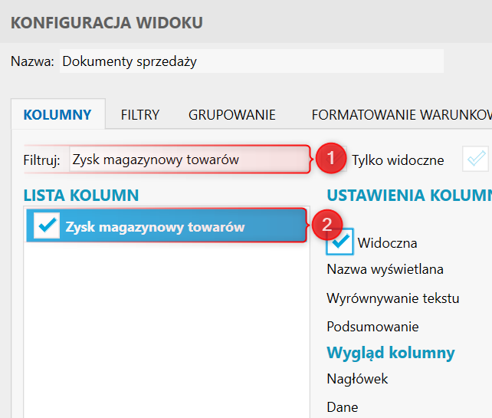Click the USTAWIENIA KOLUMNY heading
492x418 pixels.
coord(409,196)
